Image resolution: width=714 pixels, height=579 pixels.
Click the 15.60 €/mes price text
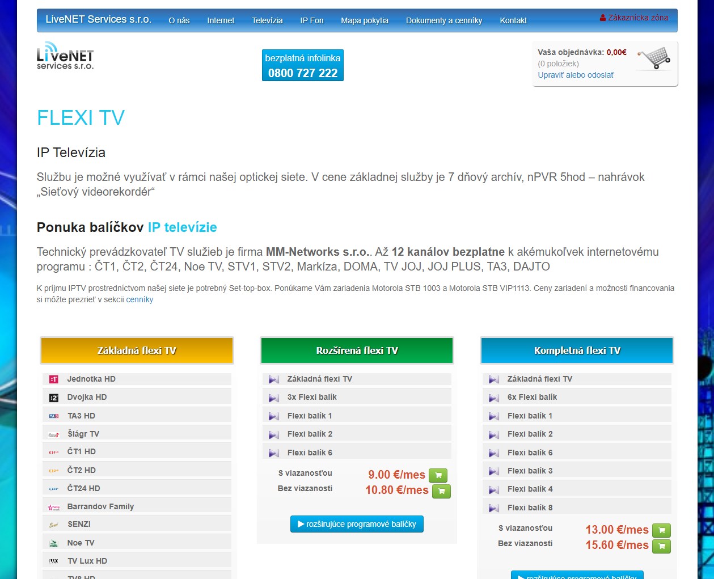point(617,545)
